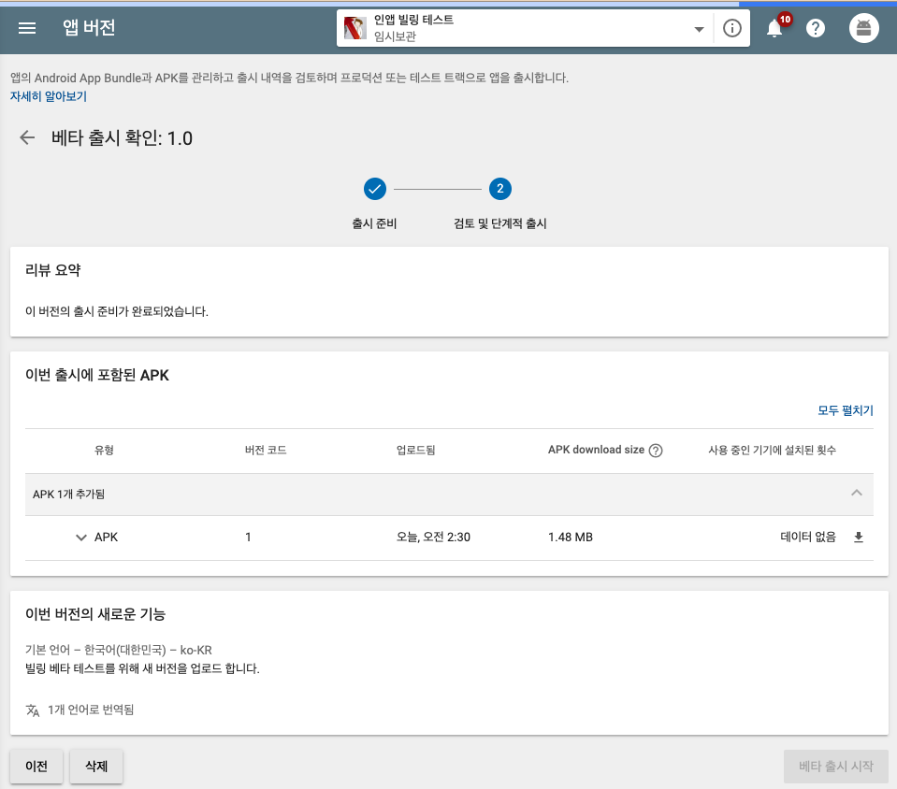The width and height of the screenshot is (897, 789).
Task: Open the help question mark icon
Action: point(816,28)
